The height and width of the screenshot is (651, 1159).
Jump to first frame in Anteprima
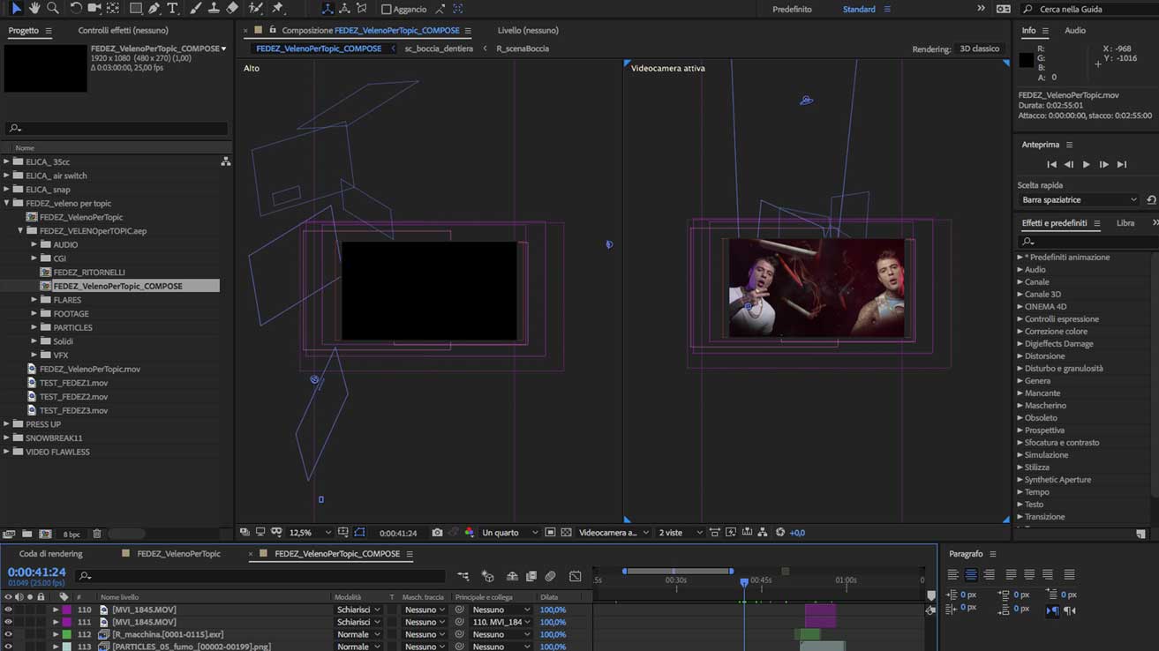click(1051, 164)
